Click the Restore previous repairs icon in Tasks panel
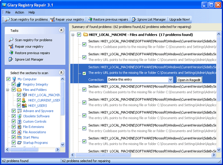 pyautogui.click(x=11, y=53)
